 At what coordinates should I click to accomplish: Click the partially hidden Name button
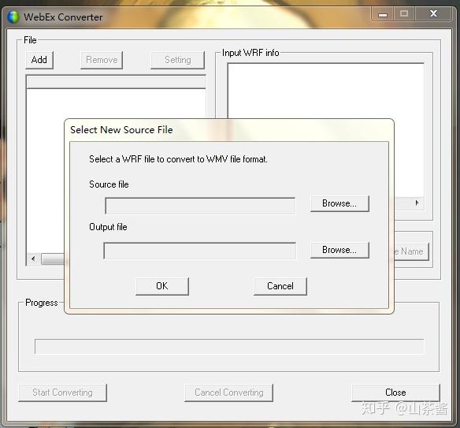(x=412, y=251)
